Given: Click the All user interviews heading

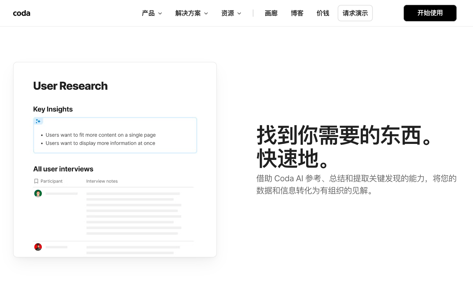Looking at the screenshot, I should click(63, 169).
